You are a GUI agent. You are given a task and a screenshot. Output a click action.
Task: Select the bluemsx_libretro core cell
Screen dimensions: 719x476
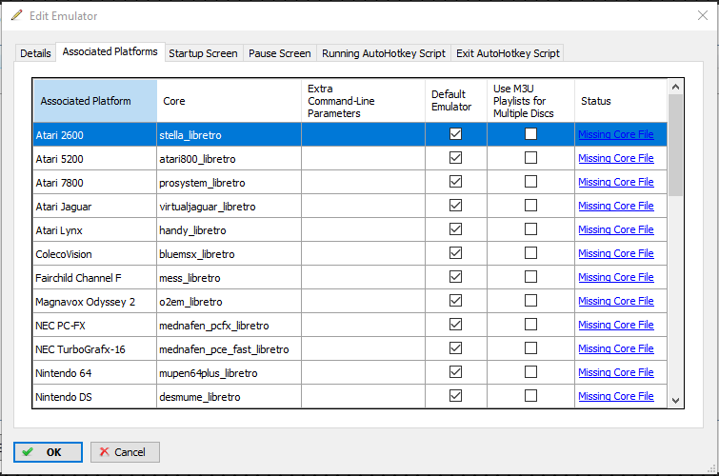pos(229,254)
